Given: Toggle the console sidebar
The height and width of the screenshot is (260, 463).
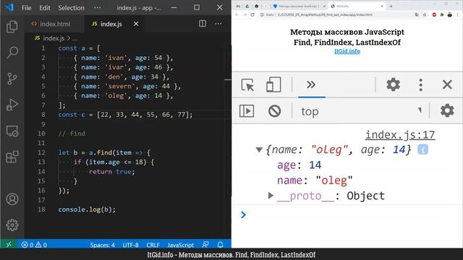Looking at the screenshot, I should tap(247, 110).
